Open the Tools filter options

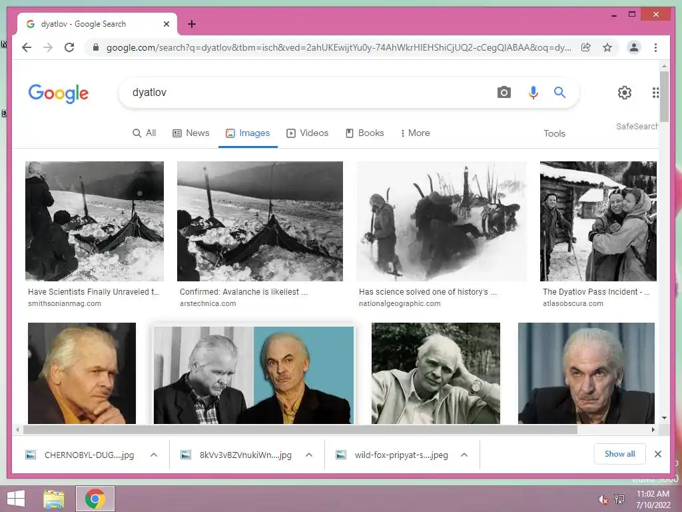[554, 133]
